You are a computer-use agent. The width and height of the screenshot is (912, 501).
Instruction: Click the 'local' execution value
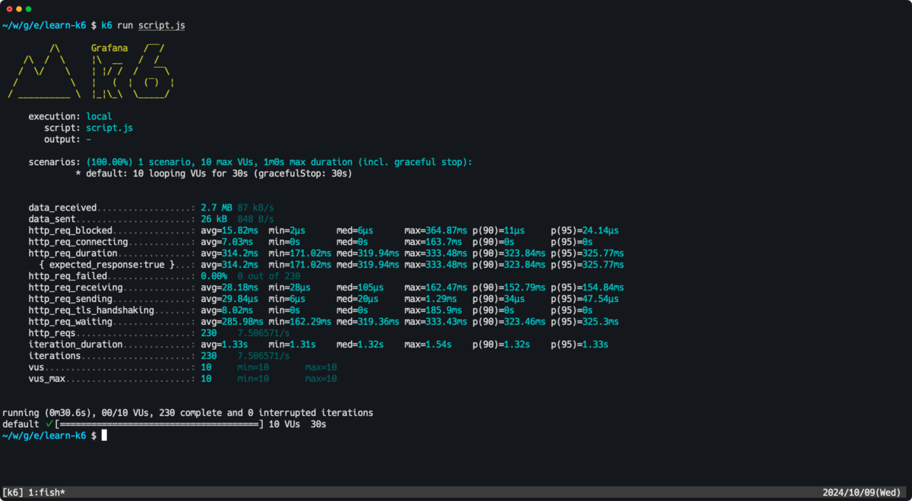pyautogui.click(x=99, y=116)
